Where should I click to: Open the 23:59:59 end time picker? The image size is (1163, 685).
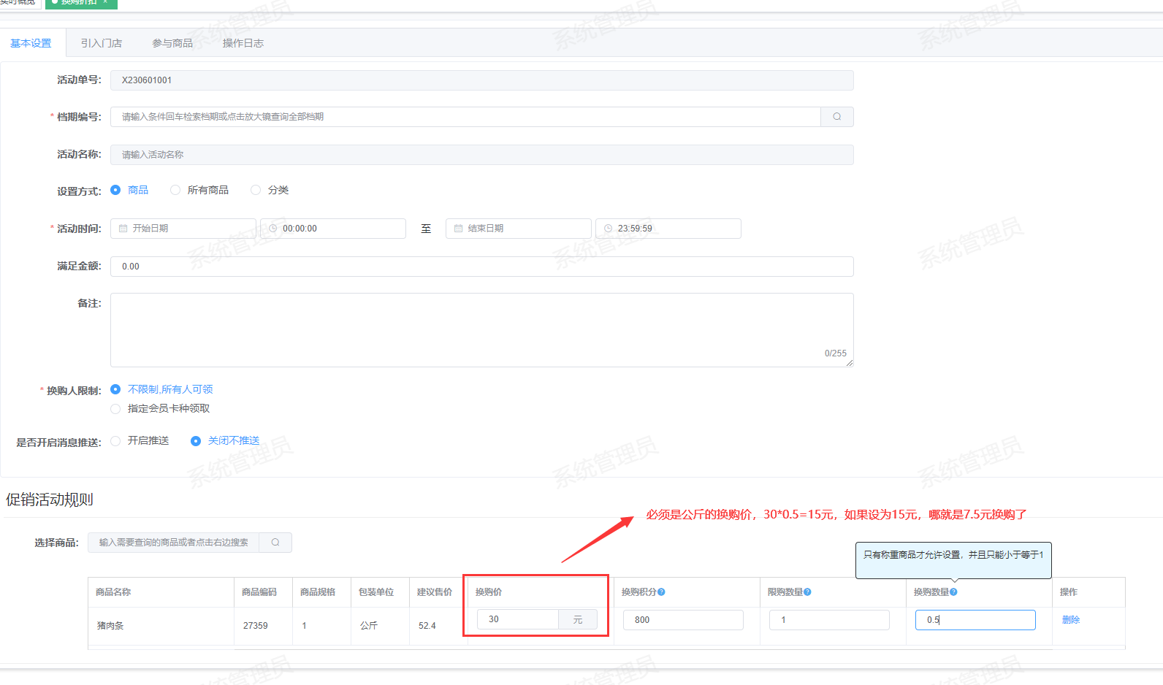pos(668,229)
